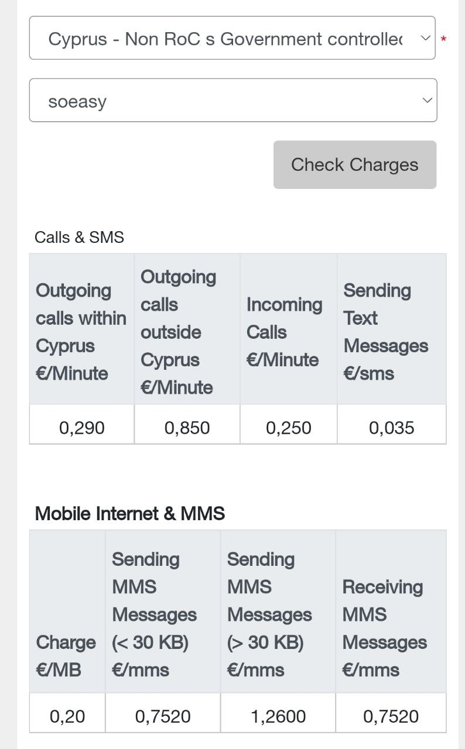Click the Sending MMS (> 30 KB) header

pyautogui.click(x=269, y=614)
